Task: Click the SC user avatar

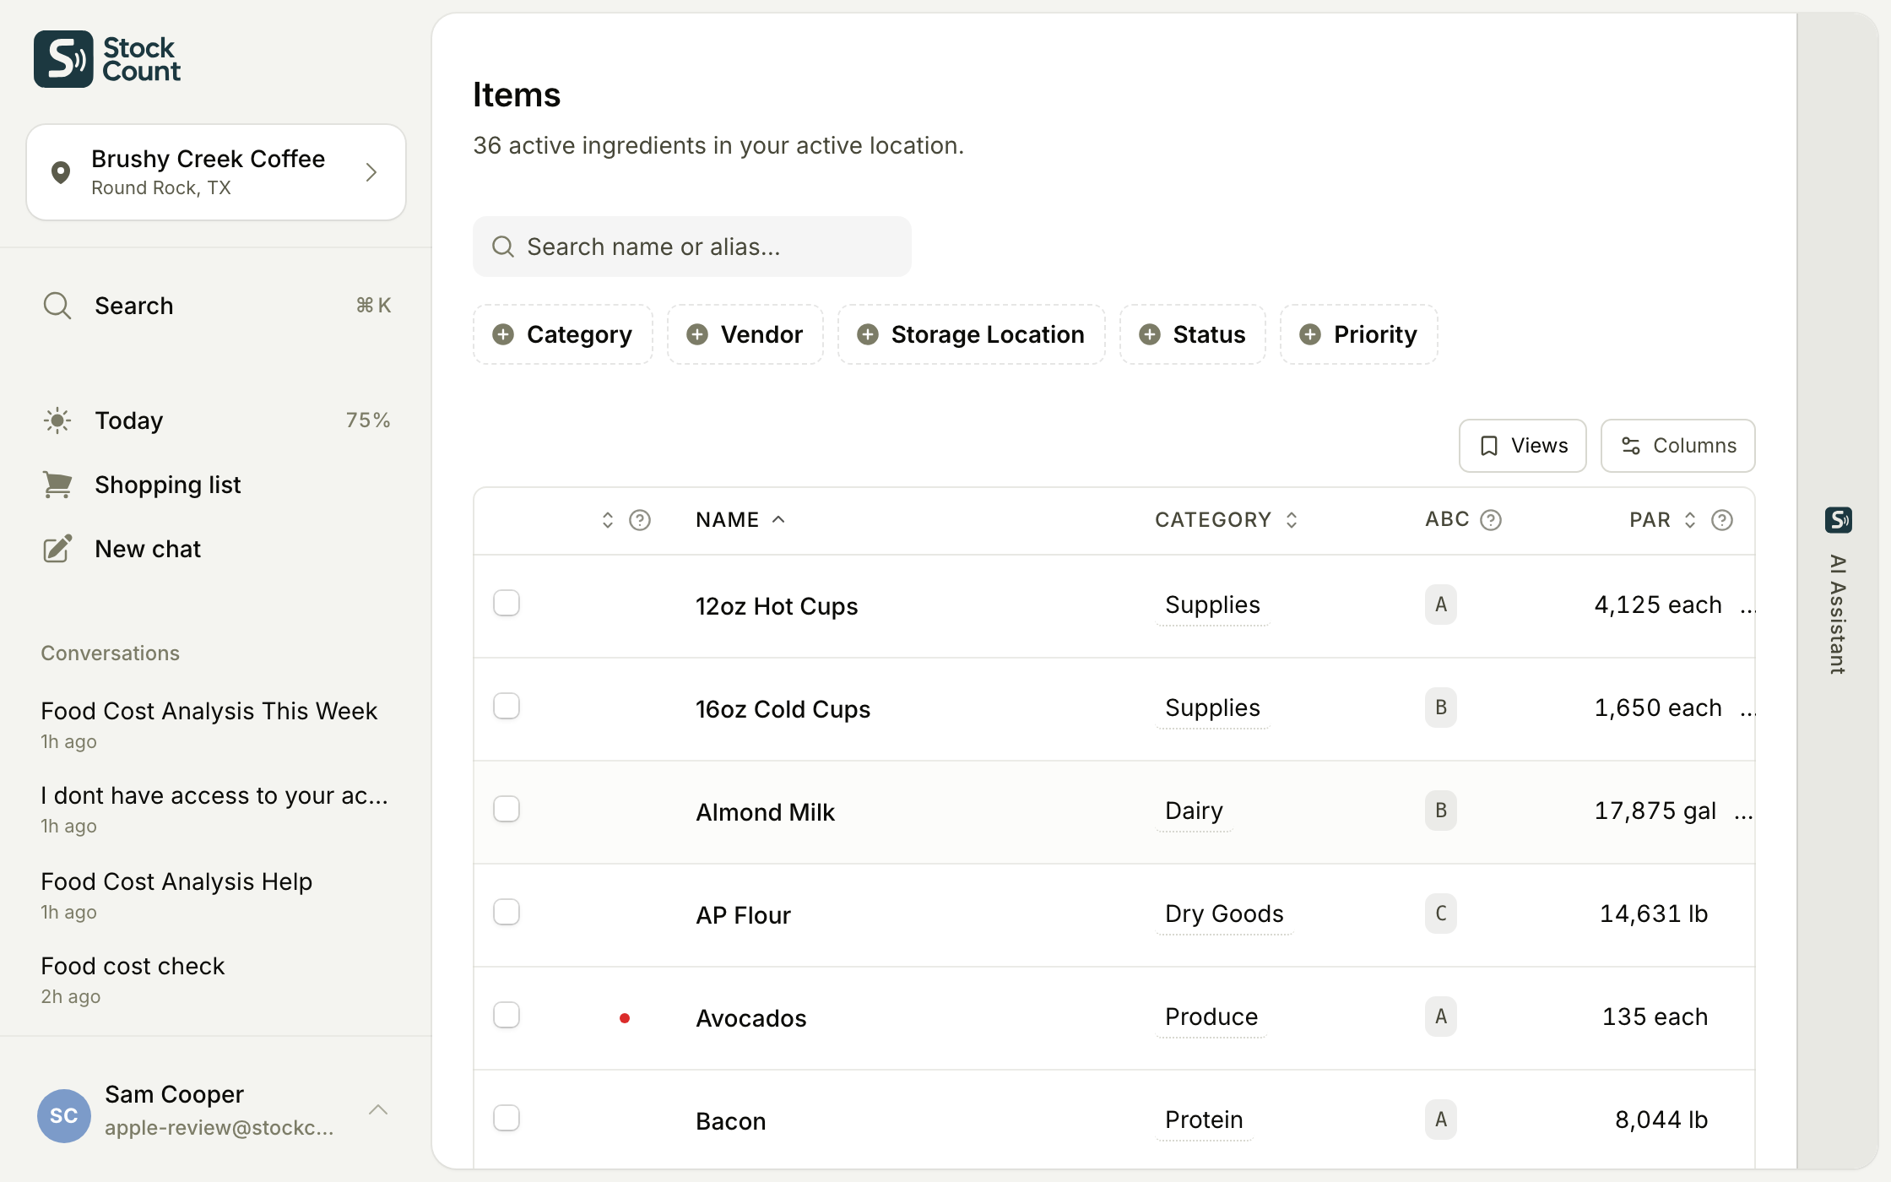Action: [64, 1115]
